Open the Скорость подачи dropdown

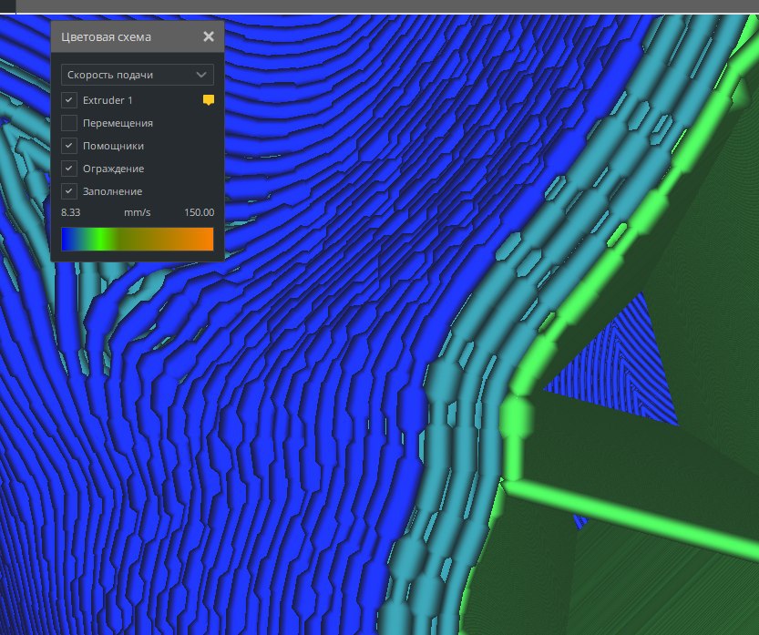click(x=137, y=75)
